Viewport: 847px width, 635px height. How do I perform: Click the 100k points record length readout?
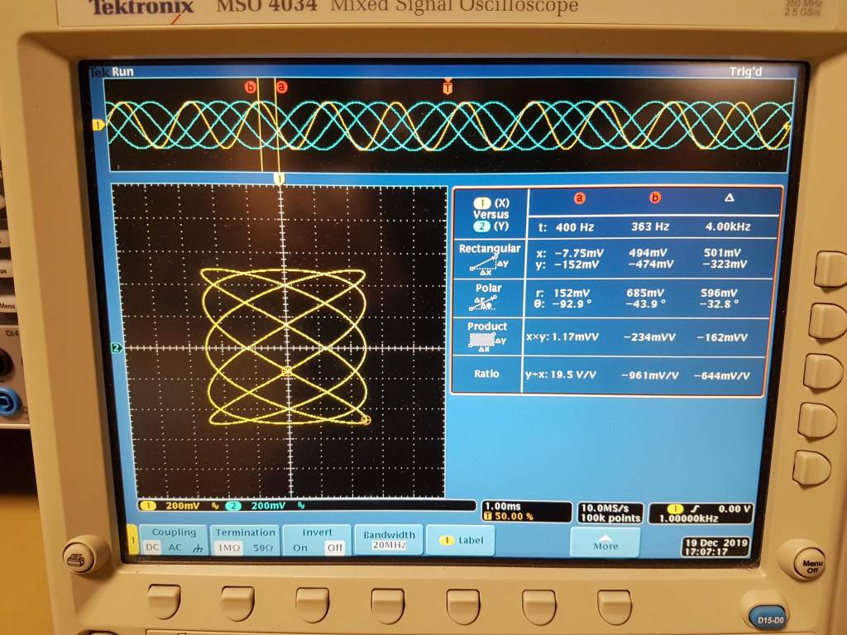point(610,518)
